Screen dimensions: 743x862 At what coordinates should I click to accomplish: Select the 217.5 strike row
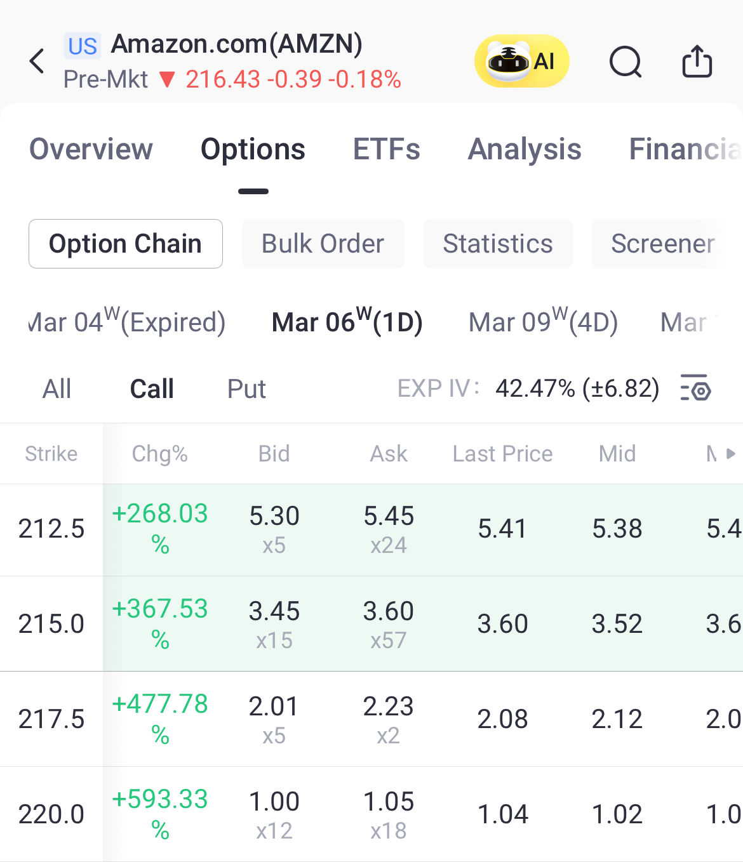51,719
